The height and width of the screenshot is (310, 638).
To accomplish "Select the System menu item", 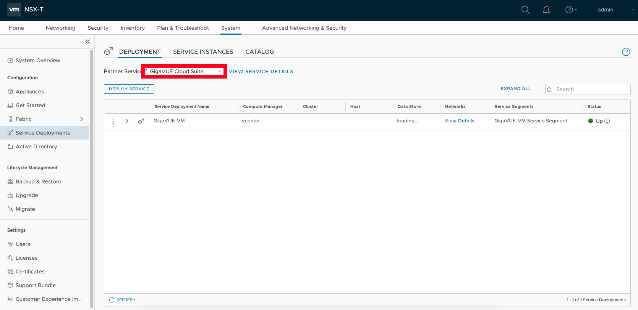I will [231, 28].
